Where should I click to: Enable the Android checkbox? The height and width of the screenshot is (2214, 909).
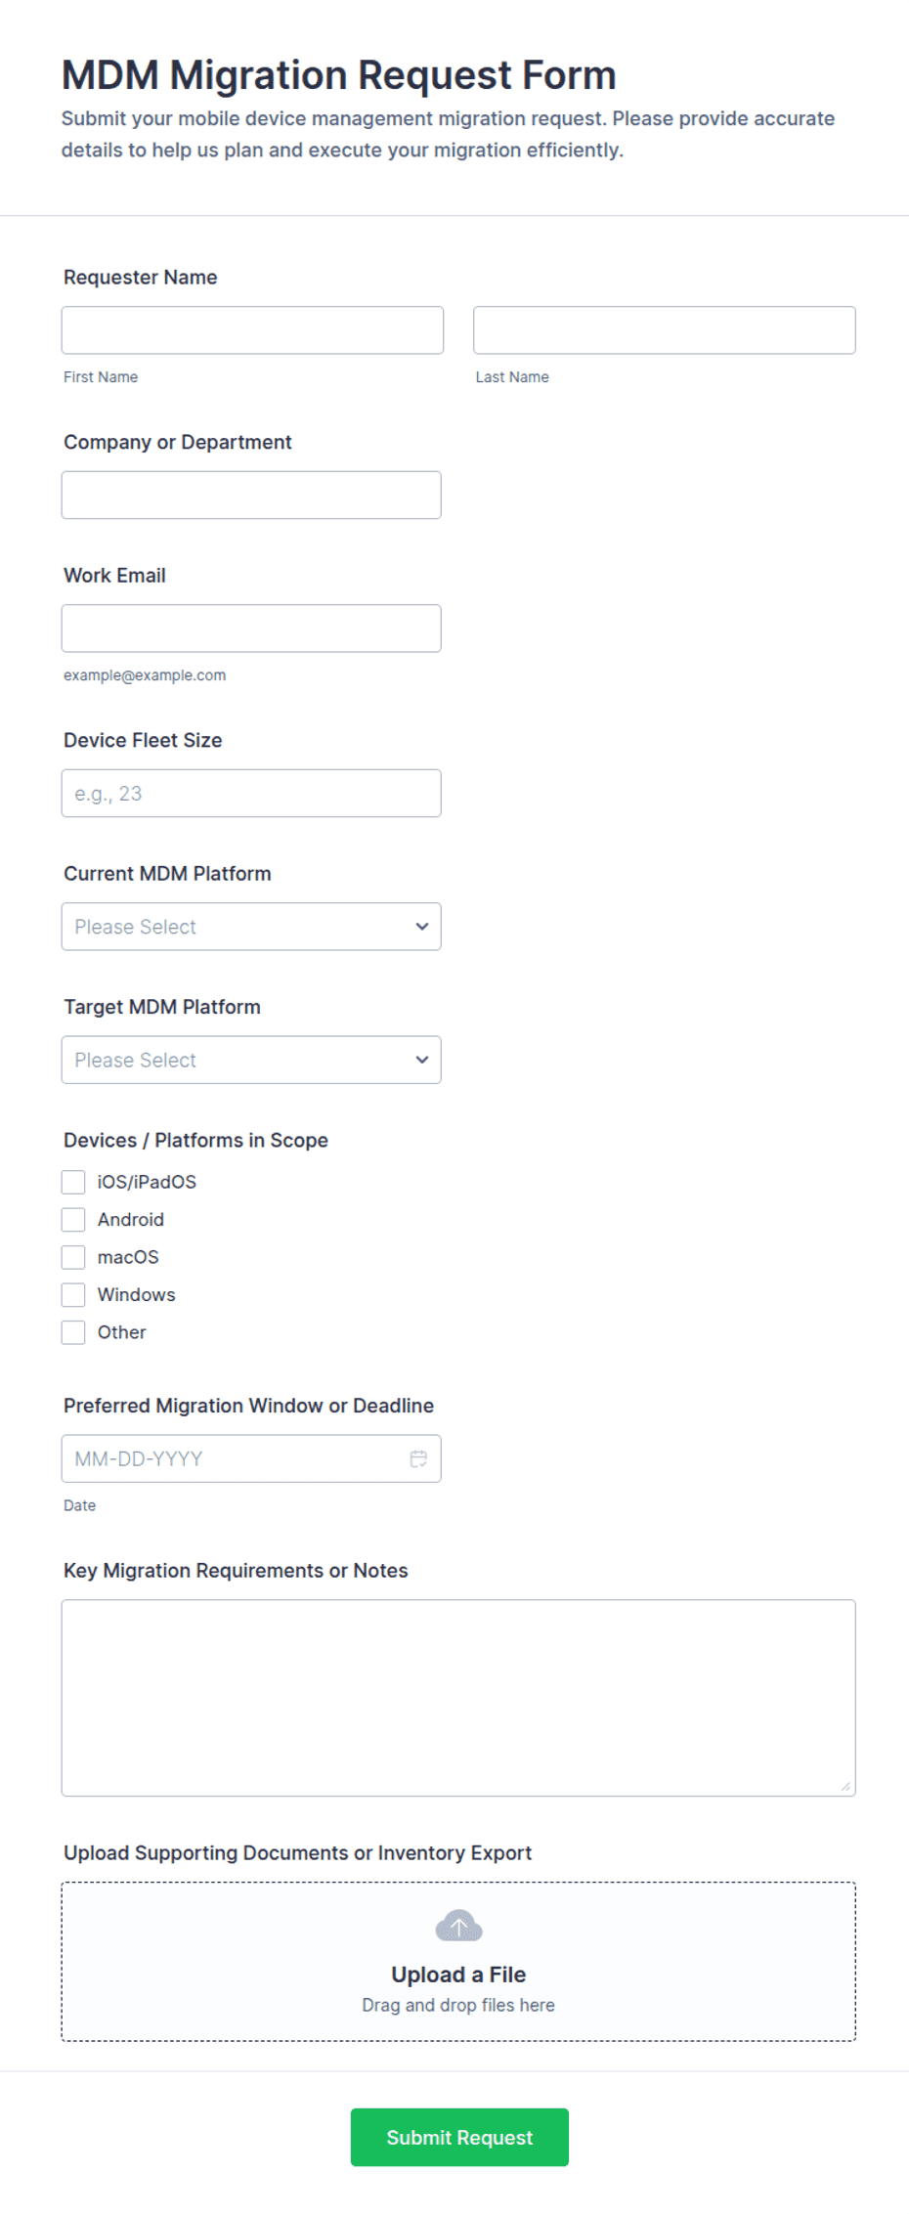(x=73, y=1219)
